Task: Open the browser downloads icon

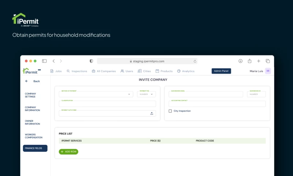Action: click(x=241, y=61)
